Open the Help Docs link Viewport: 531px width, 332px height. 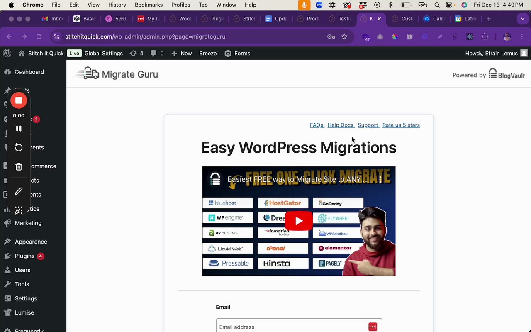tap(341, 125)
